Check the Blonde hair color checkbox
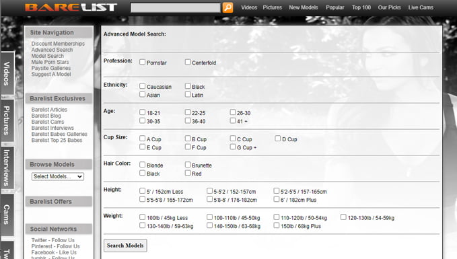 click(142, 165)
